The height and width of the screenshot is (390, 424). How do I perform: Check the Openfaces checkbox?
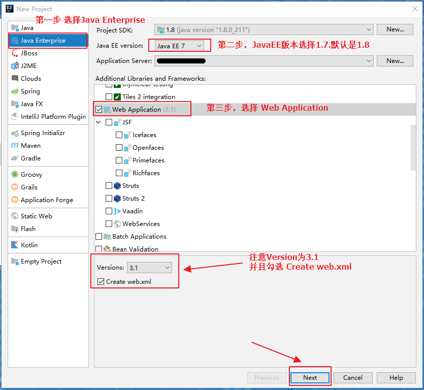[119, 148]
